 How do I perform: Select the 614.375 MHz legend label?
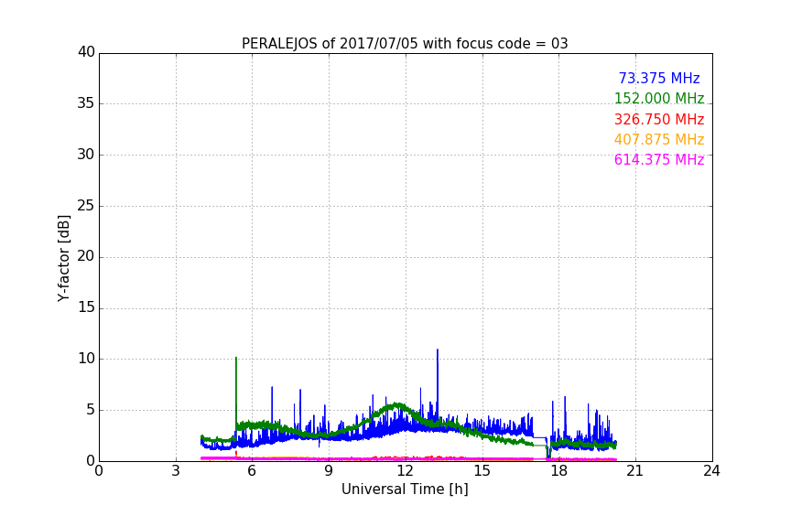coord(659,160)
